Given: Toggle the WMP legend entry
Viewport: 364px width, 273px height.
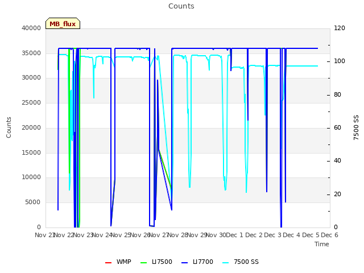Looking at the screenshot, I should (118, 262).
